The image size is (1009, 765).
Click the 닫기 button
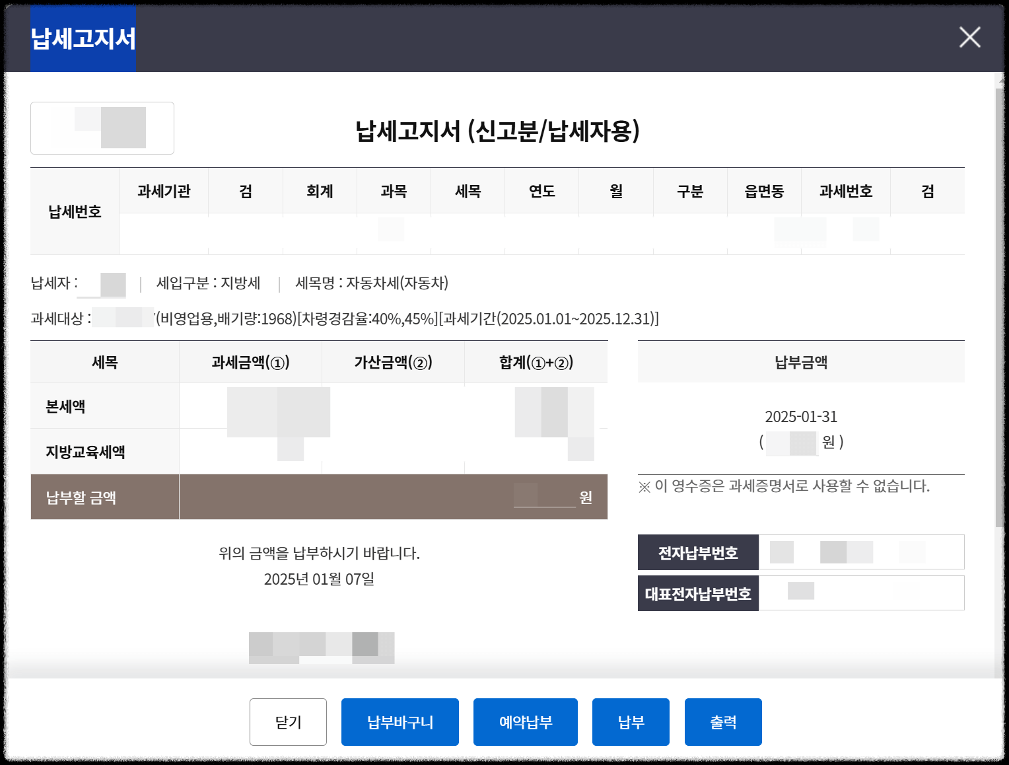pyautogui.click(x=288, y=722)
